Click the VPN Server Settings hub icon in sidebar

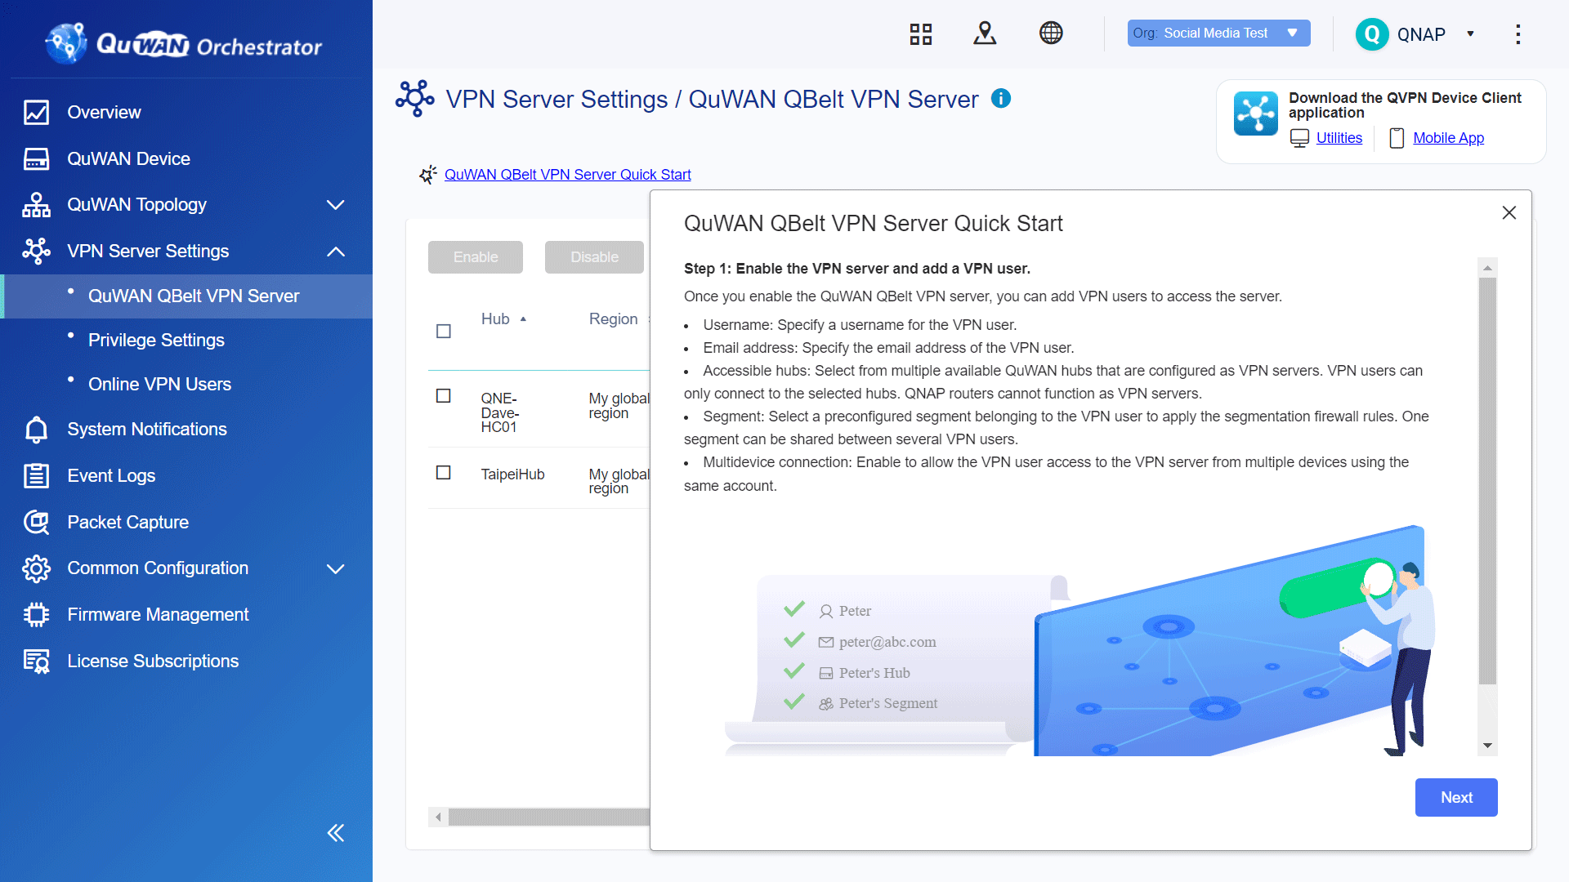point(36,251)
